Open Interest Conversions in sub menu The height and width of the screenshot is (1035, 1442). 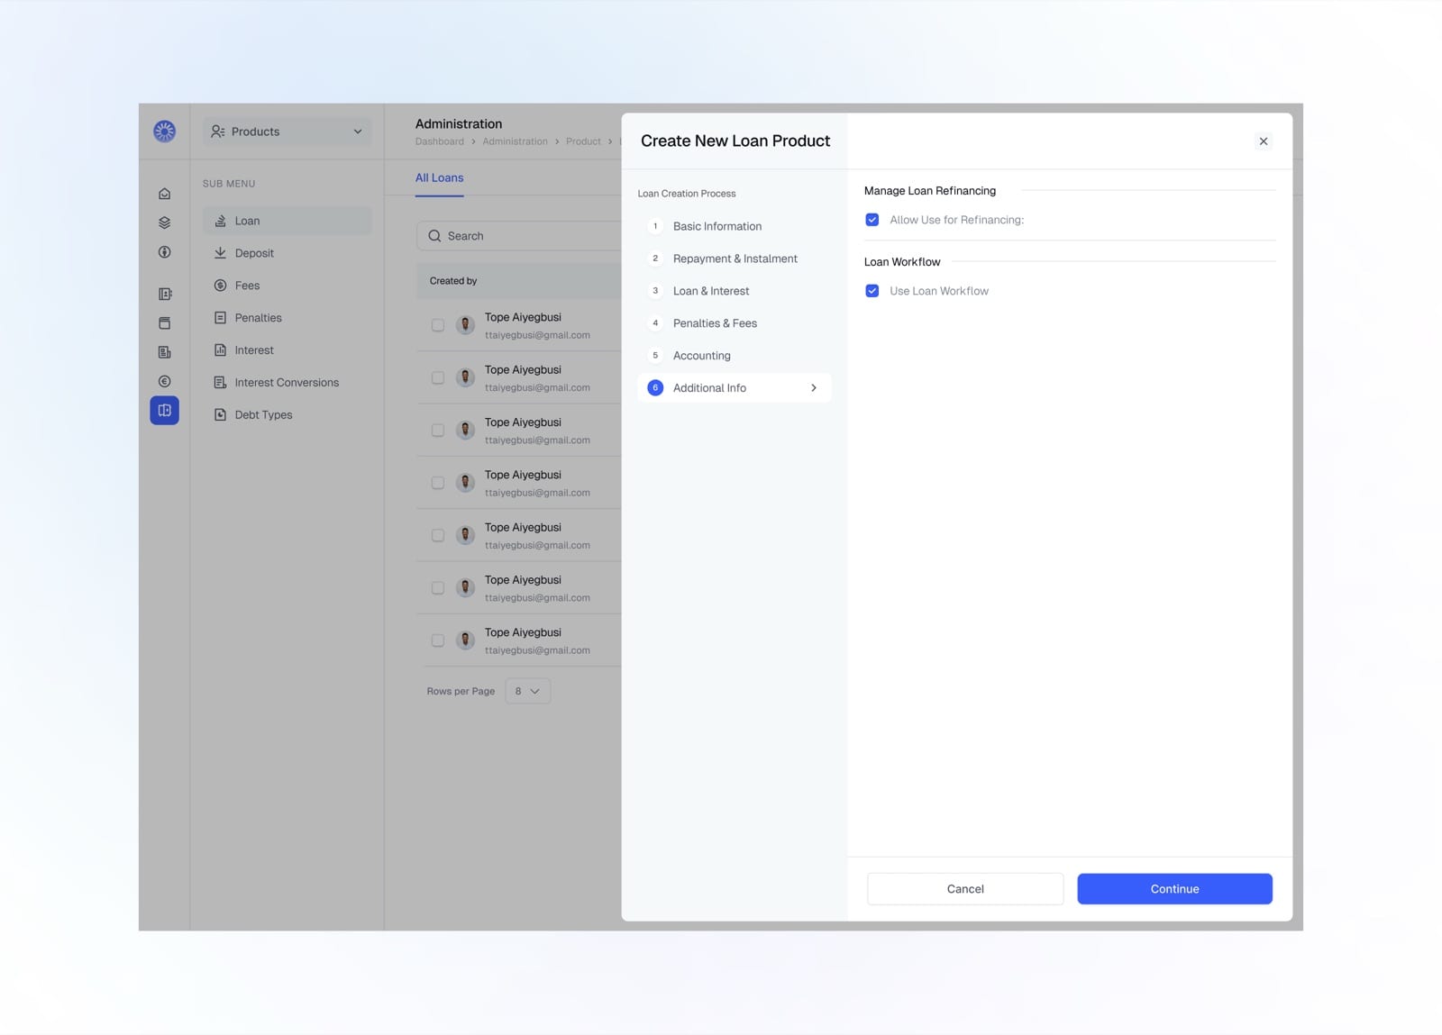[287, 383]
